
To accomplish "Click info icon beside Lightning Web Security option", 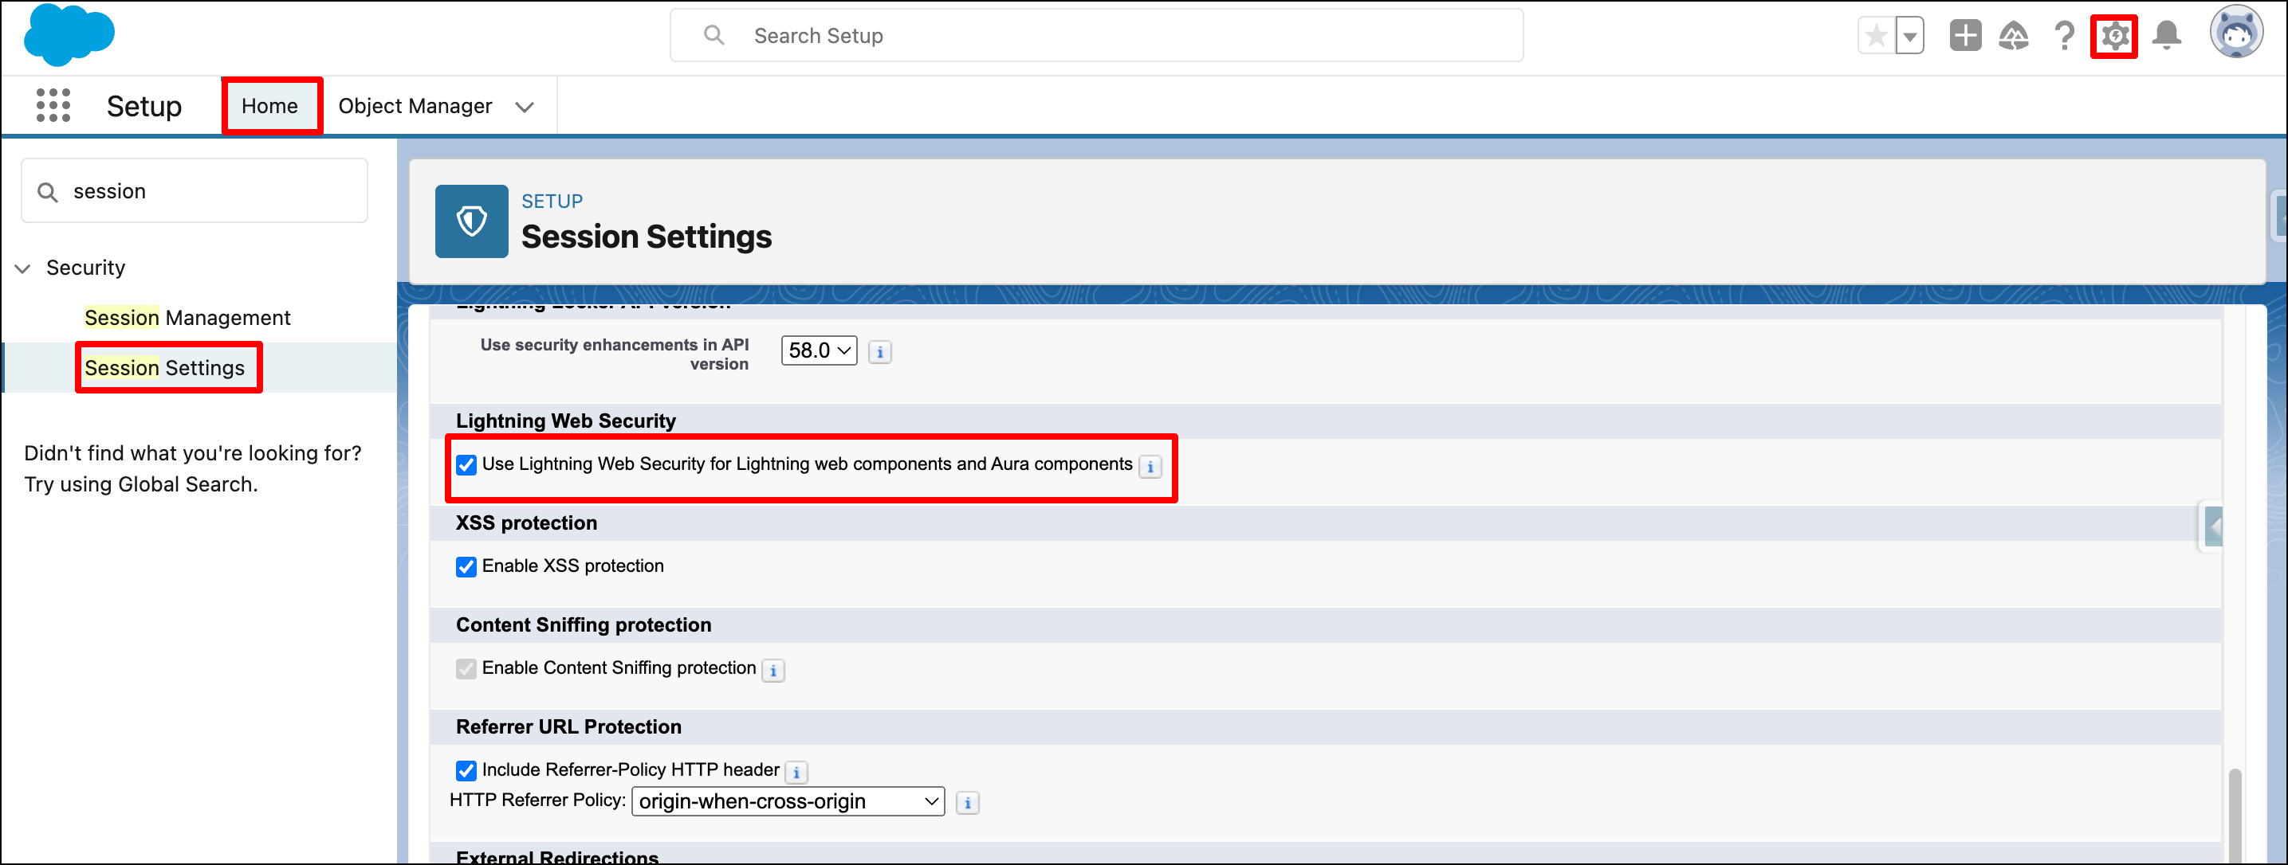I will pyautogui.click(x=1150, y=467).
